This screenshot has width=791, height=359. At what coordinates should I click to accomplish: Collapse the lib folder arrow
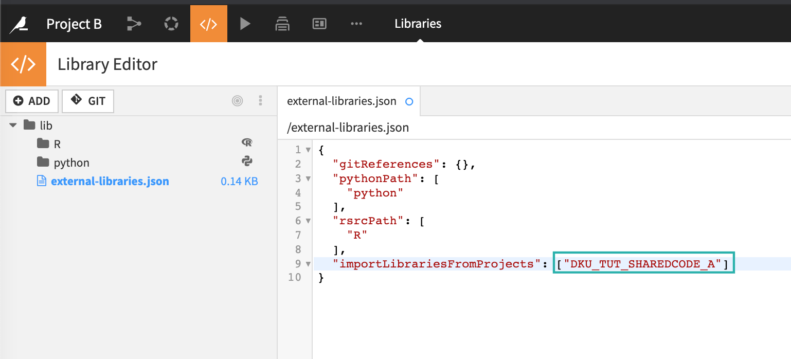click(13, 125)
